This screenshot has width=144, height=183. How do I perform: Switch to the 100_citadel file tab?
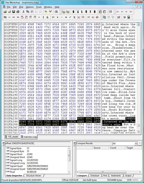click(12, 137)
